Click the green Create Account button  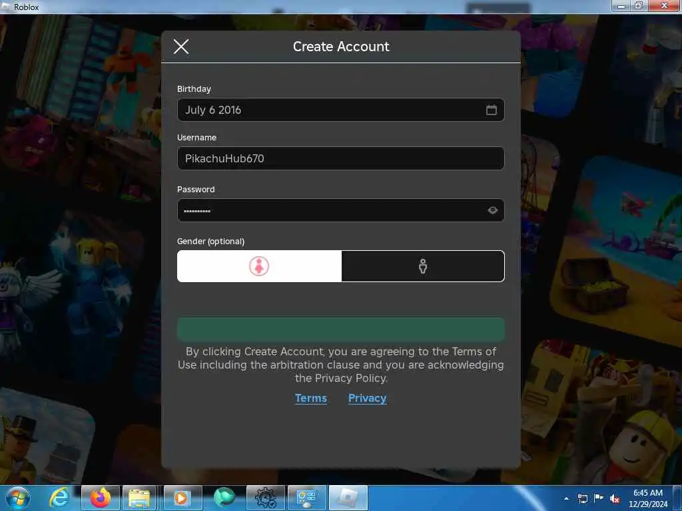(340, 329)
